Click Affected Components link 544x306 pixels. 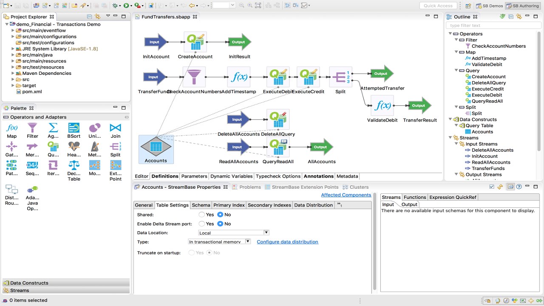346,195
